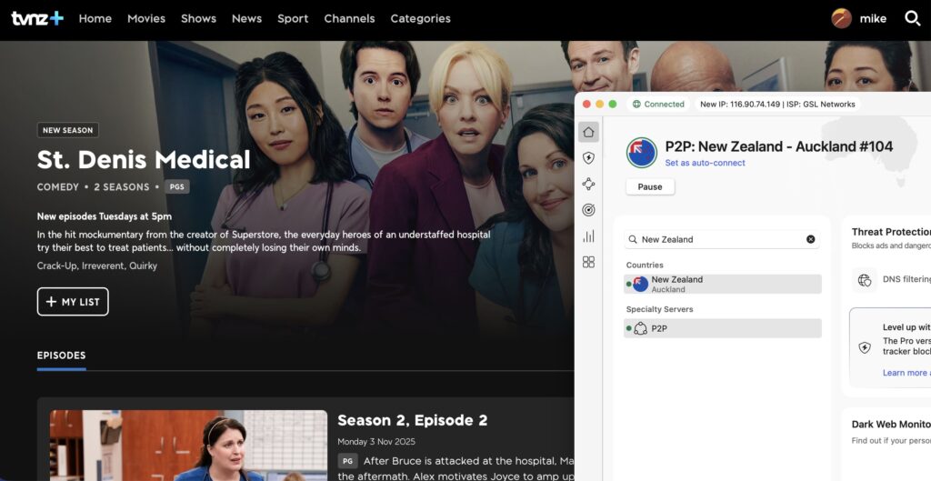The image size is (931, 481).
Task: Click the Learn more link
Action: coord(906,373)
